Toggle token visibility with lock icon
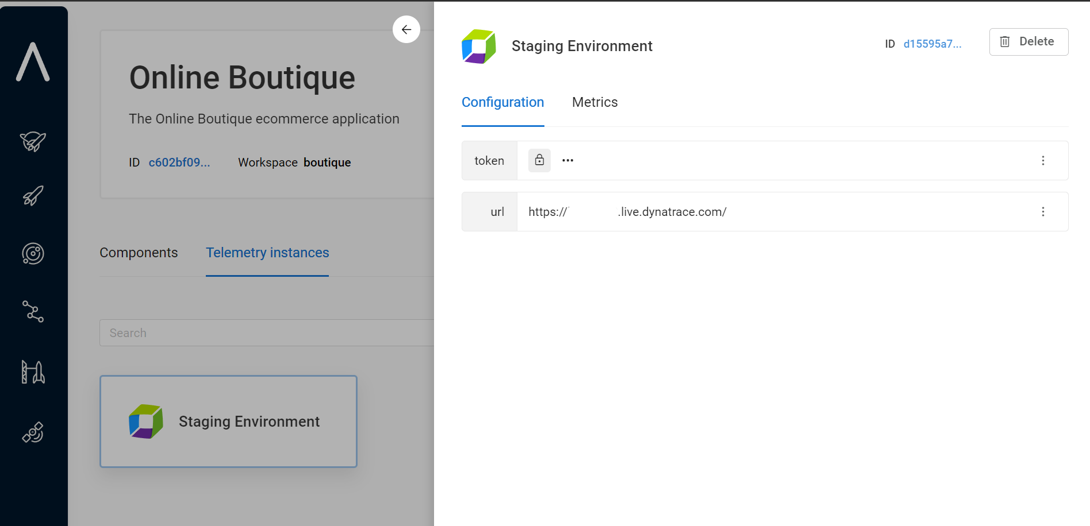The image size is (1090, 526). (539, 160)
